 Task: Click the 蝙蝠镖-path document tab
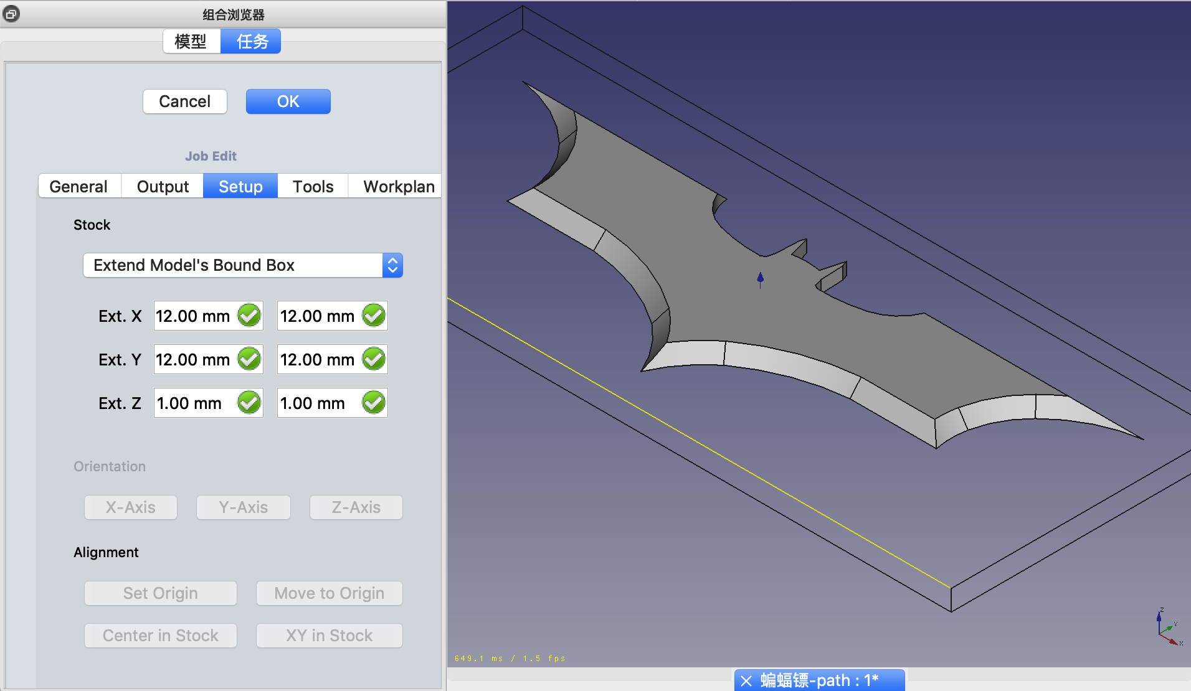coord(819,680)
